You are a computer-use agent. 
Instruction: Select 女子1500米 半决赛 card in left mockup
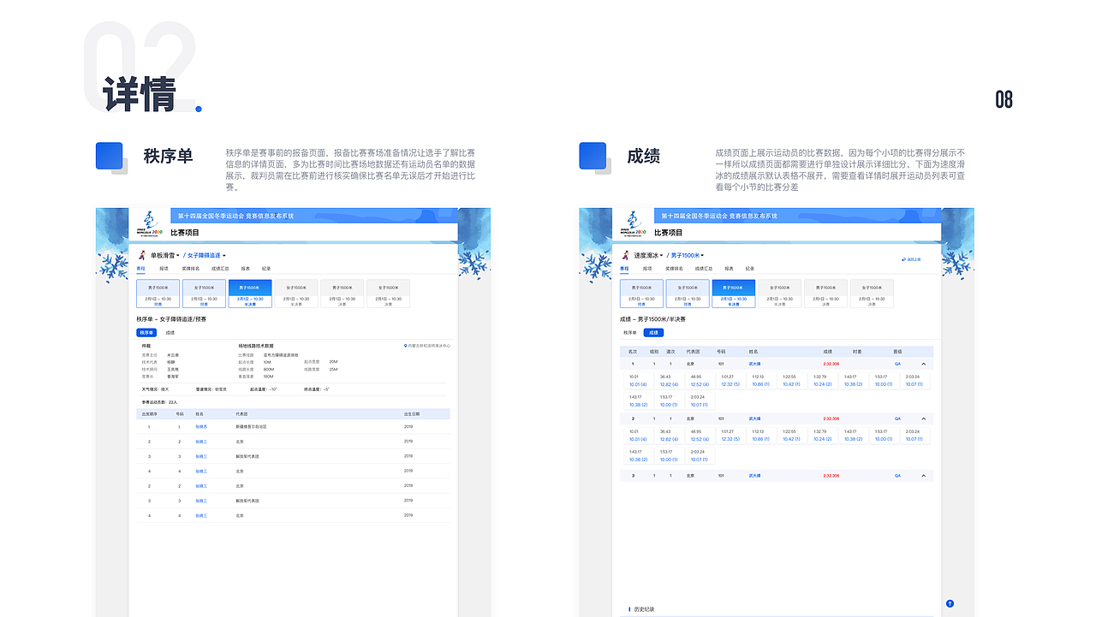(x=296, y=294)
